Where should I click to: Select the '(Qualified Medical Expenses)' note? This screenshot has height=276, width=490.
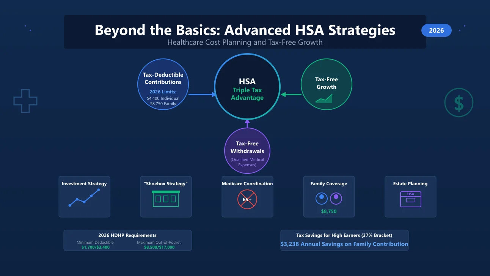(x=247, y=162)
